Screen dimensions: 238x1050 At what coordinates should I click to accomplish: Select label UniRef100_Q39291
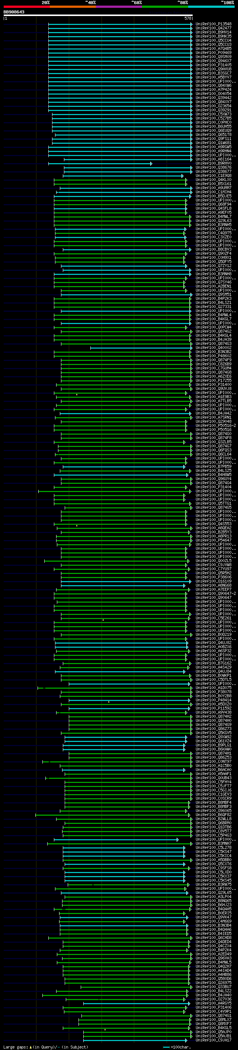(x=213, y=110)
